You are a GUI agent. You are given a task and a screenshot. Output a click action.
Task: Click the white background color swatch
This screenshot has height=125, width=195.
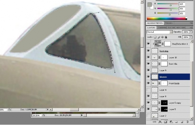[152, 7]
